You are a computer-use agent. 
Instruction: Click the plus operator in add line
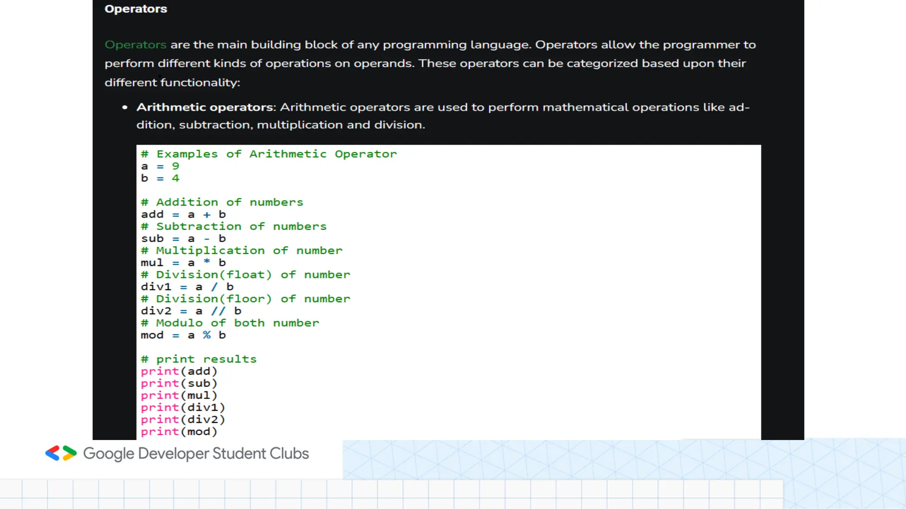click(x=207, y=215)
